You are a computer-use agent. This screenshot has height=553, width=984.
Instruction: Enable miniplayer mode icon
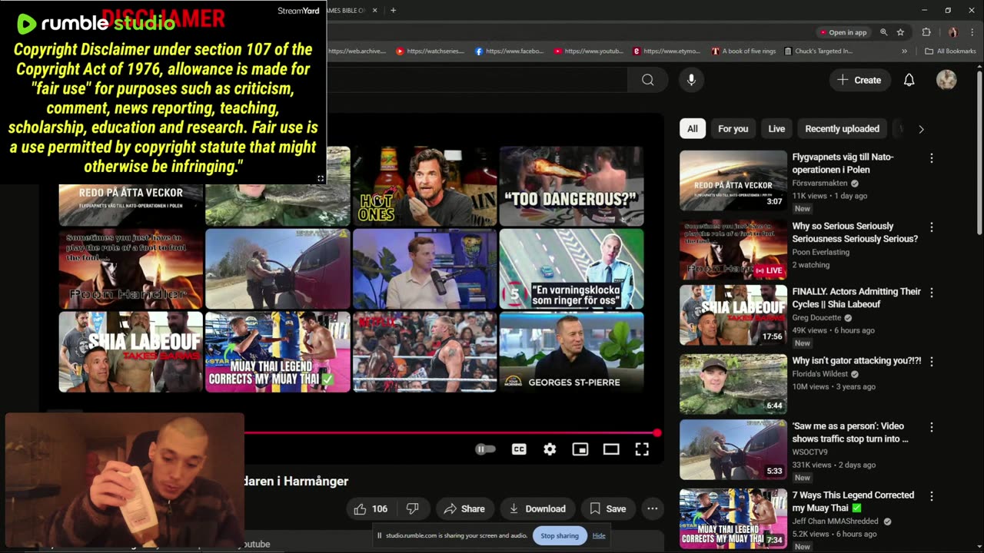tap(580, 449)
